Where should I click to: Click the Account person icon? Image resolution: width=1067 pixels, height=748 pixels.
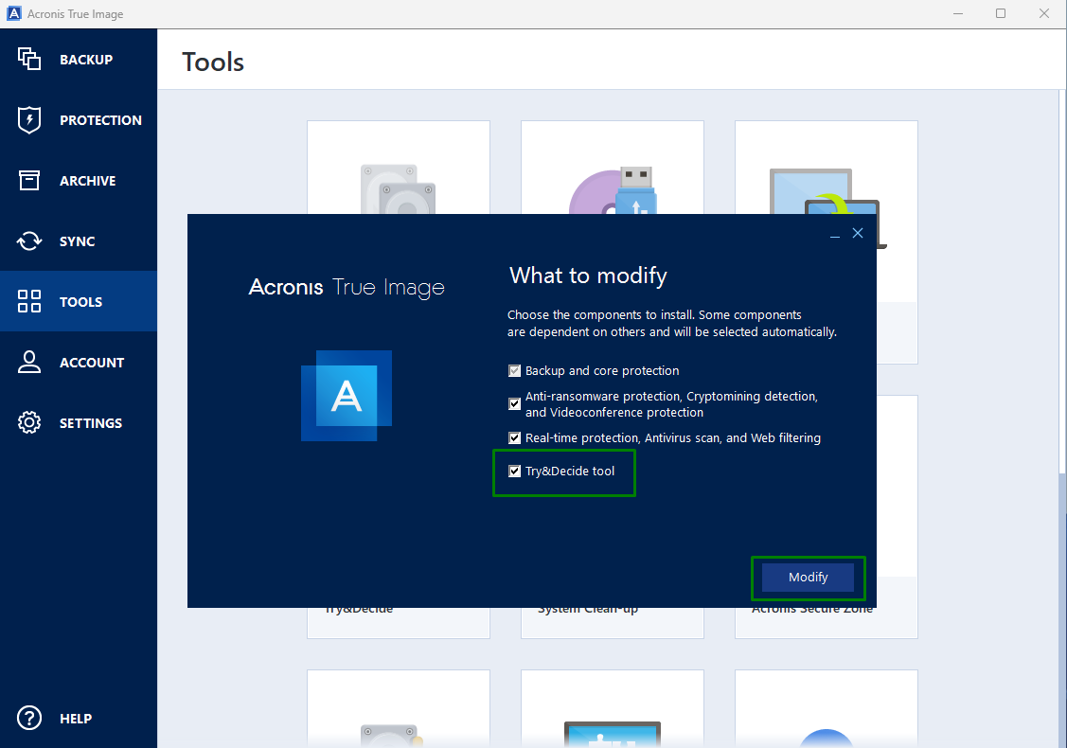[x=28, y=362]
